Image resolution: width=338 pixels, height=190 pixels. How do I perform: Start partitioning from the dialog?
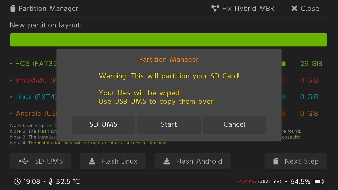tap(169, 124)
